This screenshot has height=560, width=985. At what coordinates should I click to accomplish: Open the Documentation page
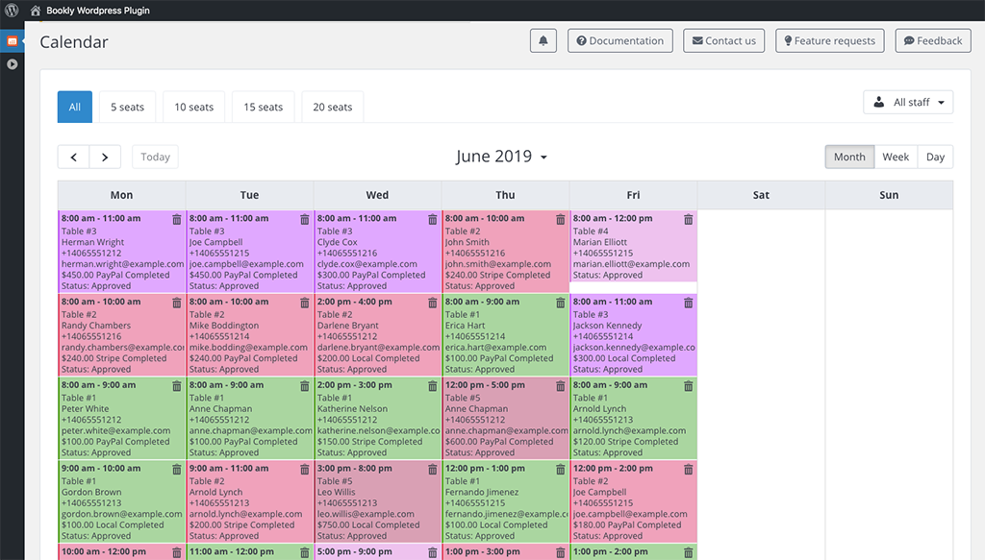point(620,40)
